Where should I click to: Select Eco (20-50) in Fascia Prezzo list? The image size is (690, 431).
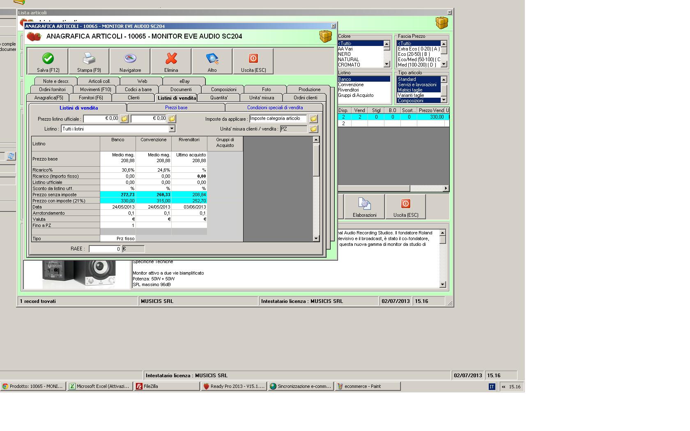click(419, 54)
